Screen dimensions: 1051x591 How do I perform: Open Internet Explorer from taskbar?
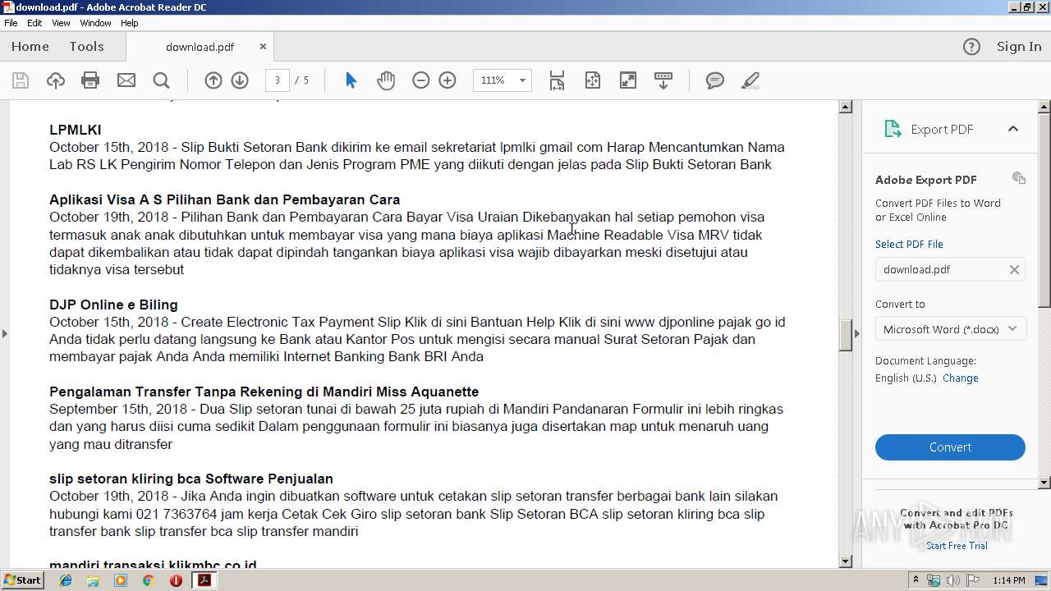tap(66, 580)
